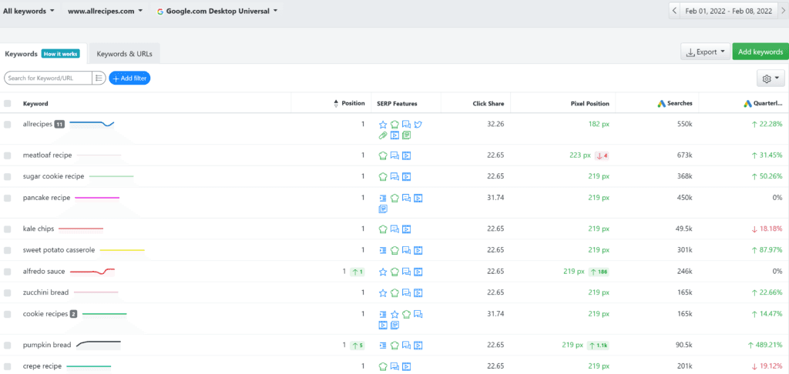Viewport: 789px width, 374px height.
Task: Check the sugar cookie recipe row checkbox
Action: [7, 176]
